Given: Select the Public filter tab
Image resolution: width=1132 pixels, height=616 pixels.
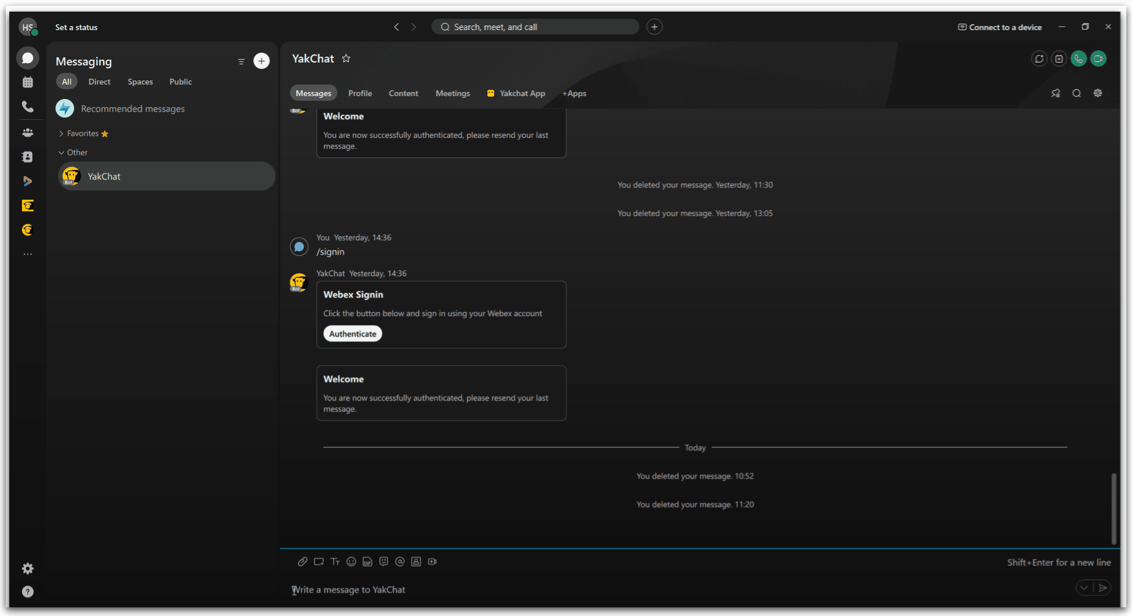Looking at the screenshot, I should coord(181,82).
